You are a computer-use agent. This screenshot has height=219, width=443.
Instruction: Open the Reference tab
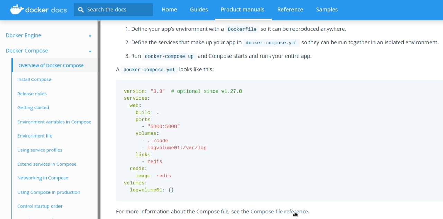[x=290, y=10]
